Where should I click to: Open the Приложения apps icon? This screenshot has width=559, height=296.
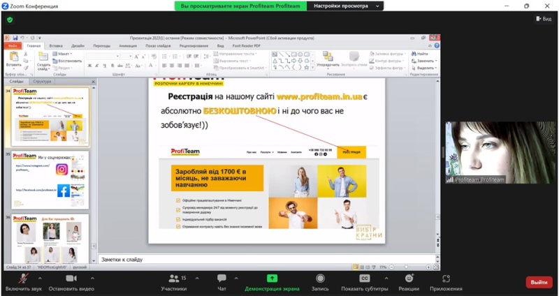pyautogui.click(x=446, y=279)
